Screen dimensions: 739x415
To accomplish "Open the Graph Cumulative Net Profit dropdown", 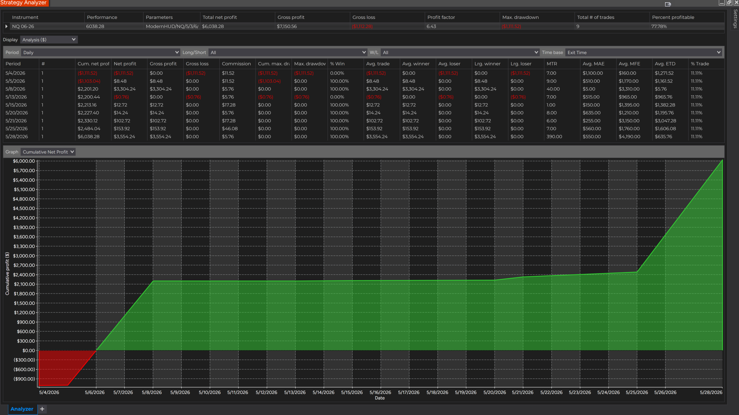I will point(48,152).
